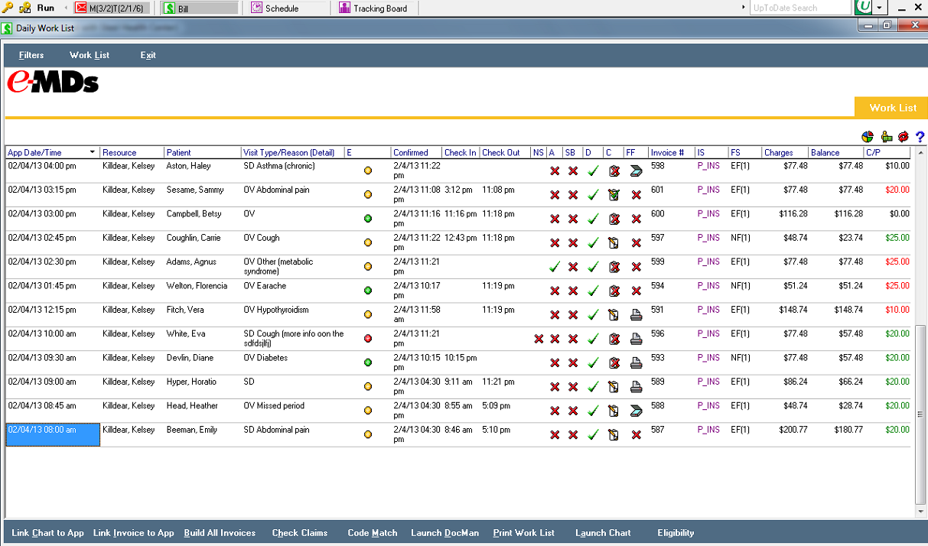
Task: Click Launch DocMan
Action: (444, 533)
